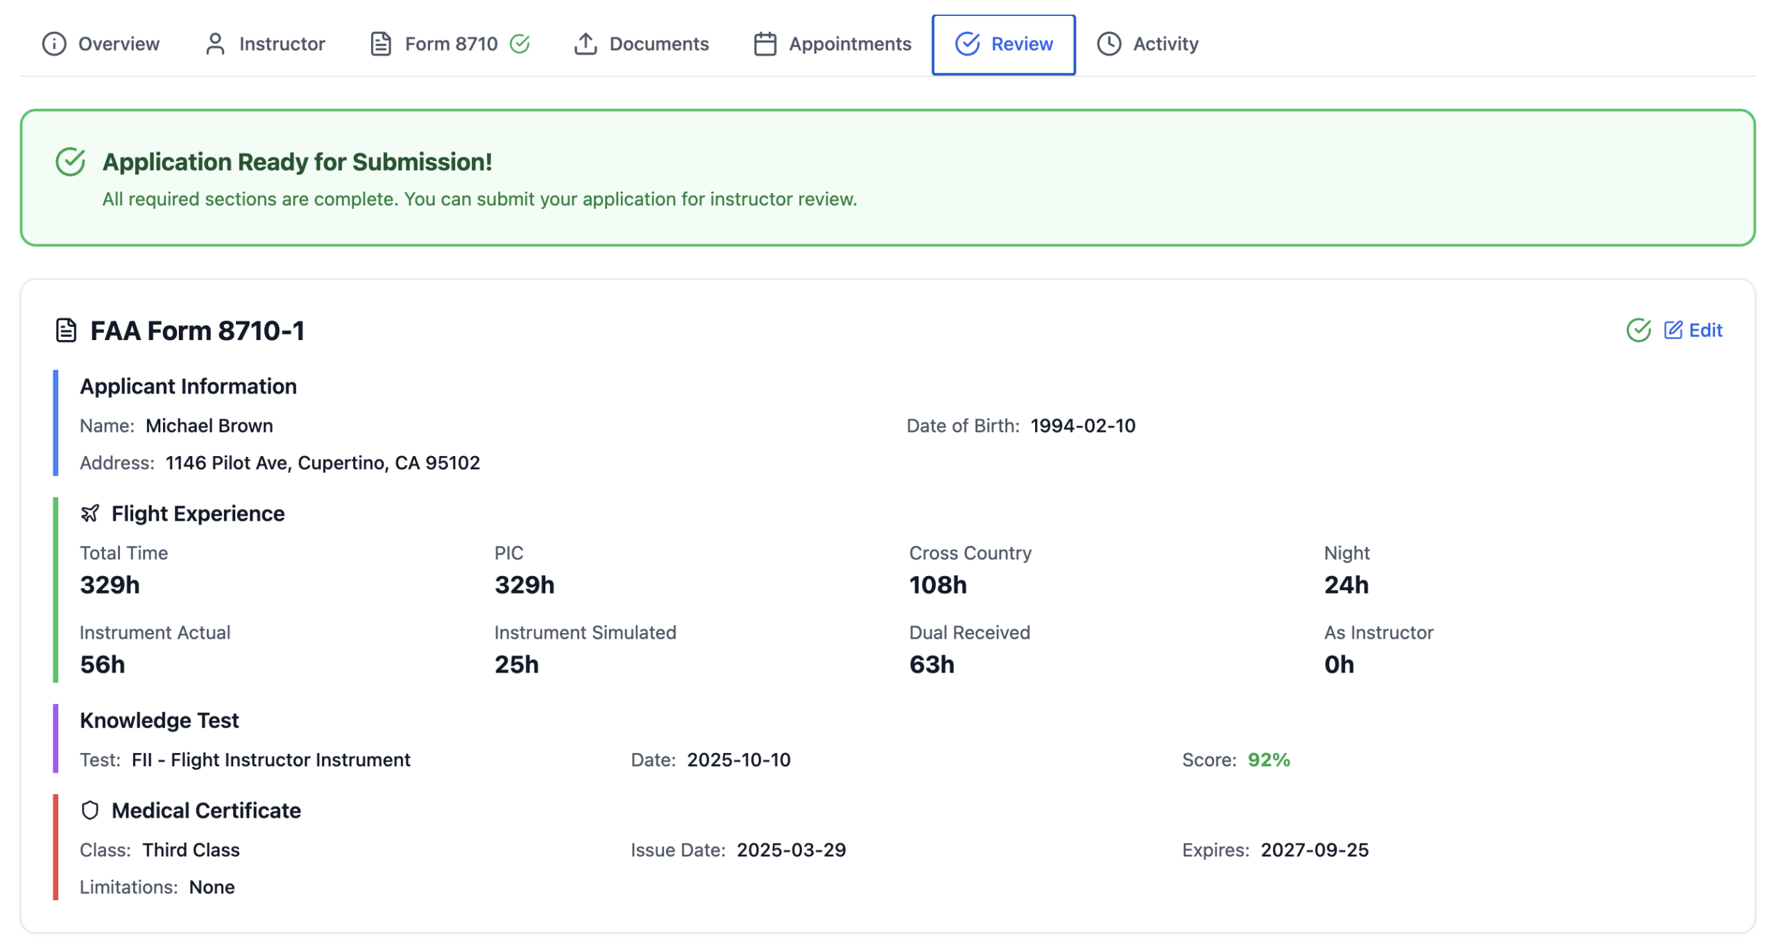Click the address 1146 Pilot Ave, Cupertino

click(x=323, y=463)
